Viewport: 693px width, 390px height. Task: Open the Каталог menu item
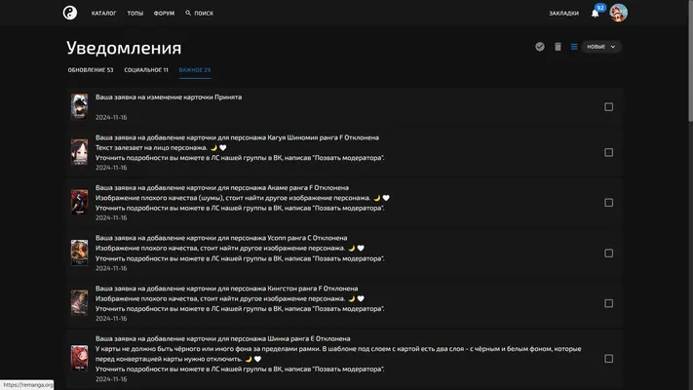(x=104, y=14)
